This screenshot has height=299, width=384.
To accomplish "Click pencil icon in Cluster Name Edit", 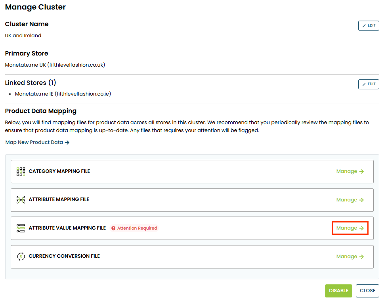I will (364, 26).
